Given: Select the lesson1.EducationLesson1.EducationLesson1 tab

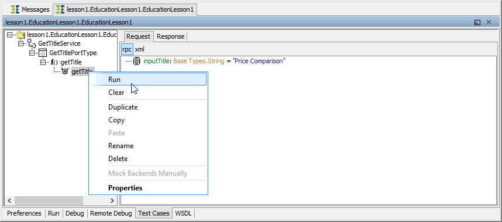Looking at the screenshot, I should click(x=125, y=9).
